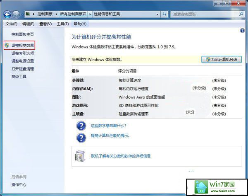Image resolution: width=248 pixels, height=196 pixels.
Task: Select 每秒内存运行速度 text
Action: tap(134, 89)
